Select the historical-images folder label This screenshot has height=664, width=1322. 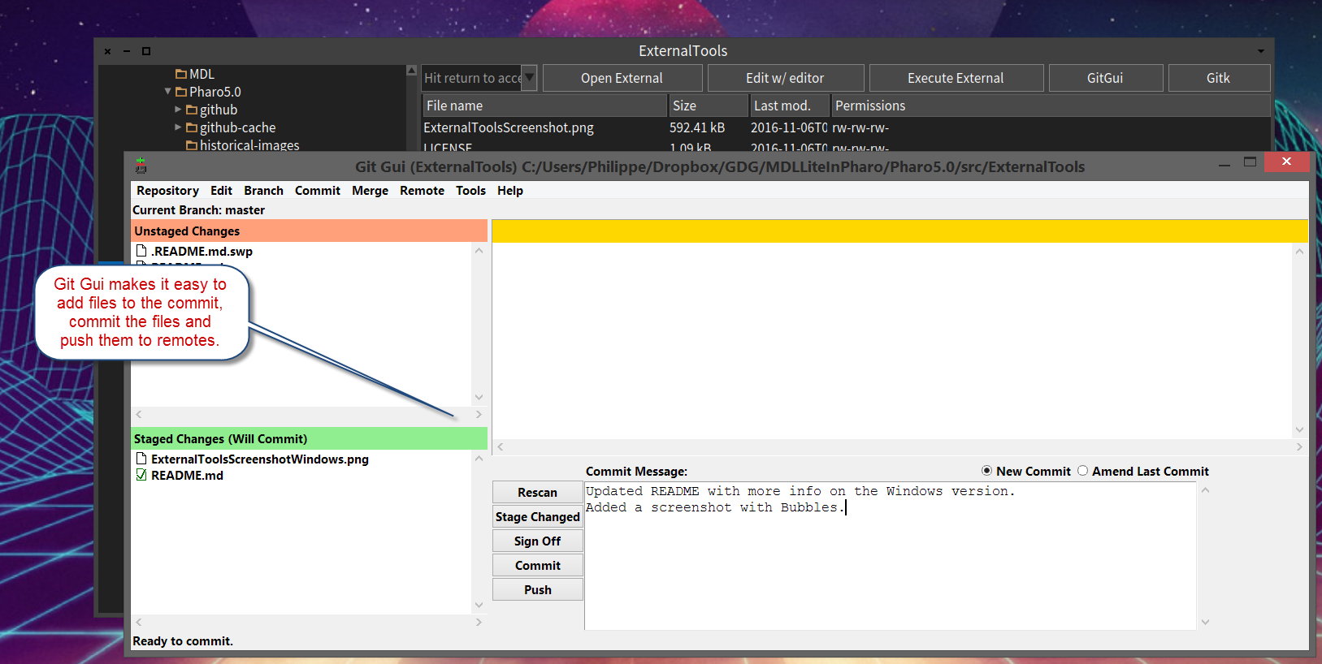click(x=249, y=145)
